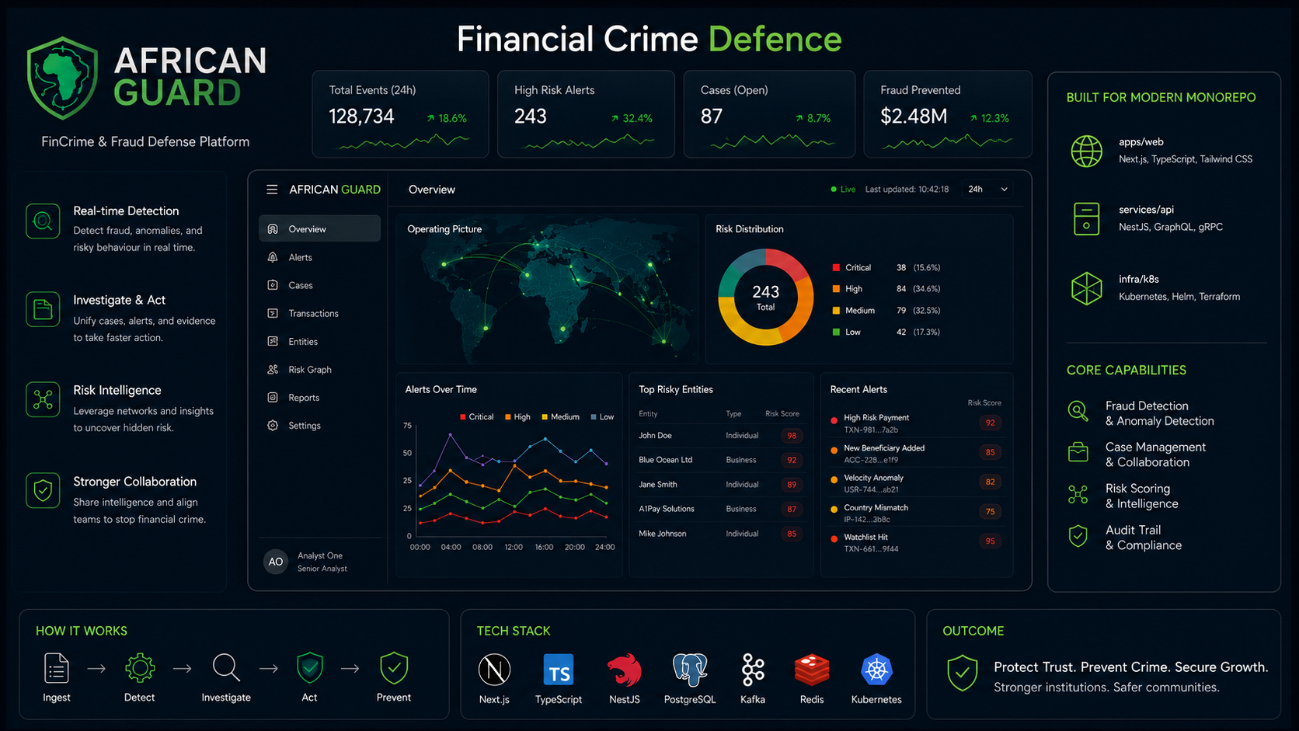Click the Risk Distribution donut chart
The image size is (1299, 731).
[x=765, y=297]
